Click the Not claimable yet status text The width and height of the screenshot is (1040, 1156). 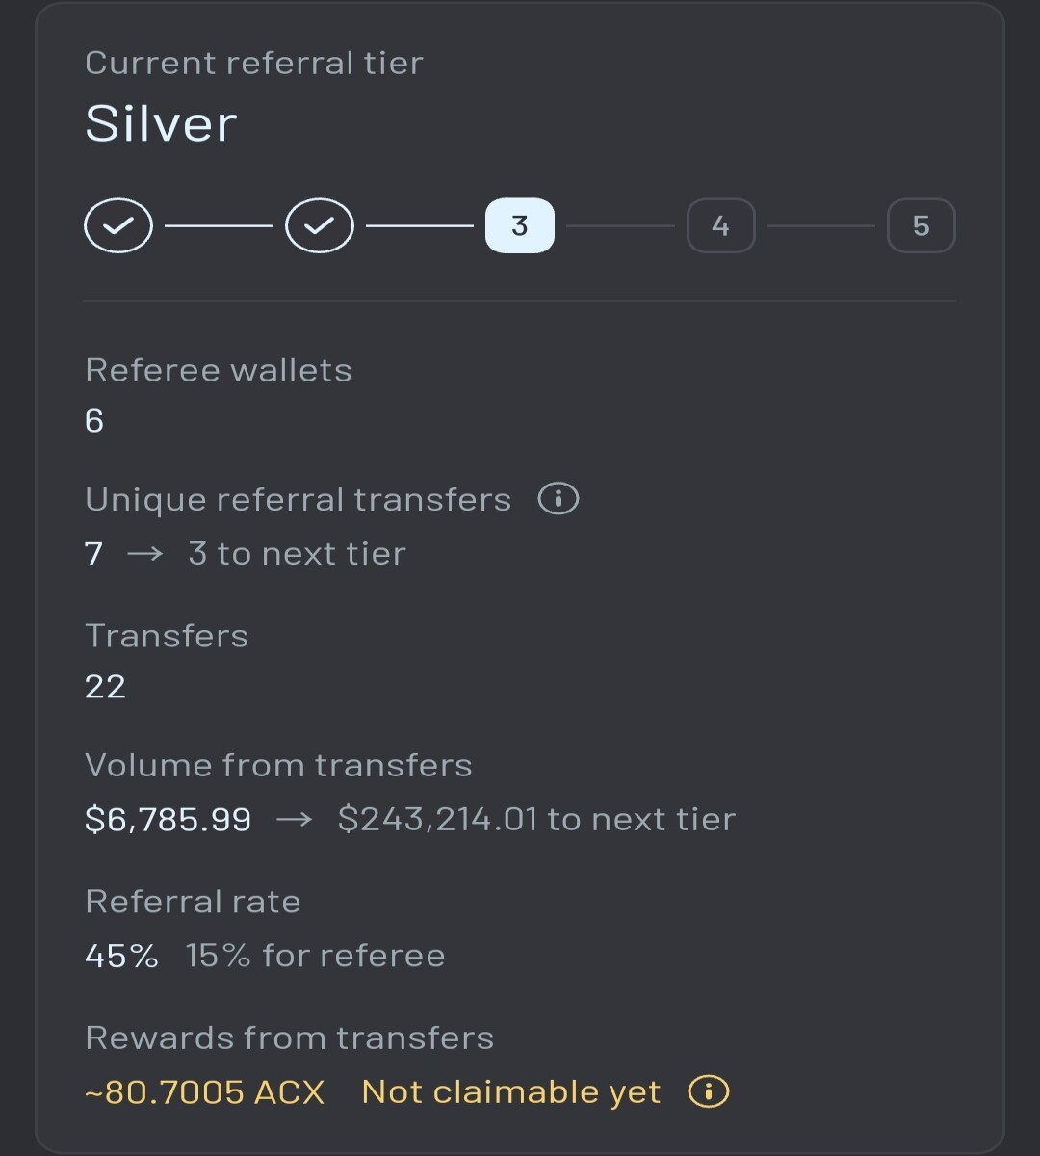[511, 1092]
